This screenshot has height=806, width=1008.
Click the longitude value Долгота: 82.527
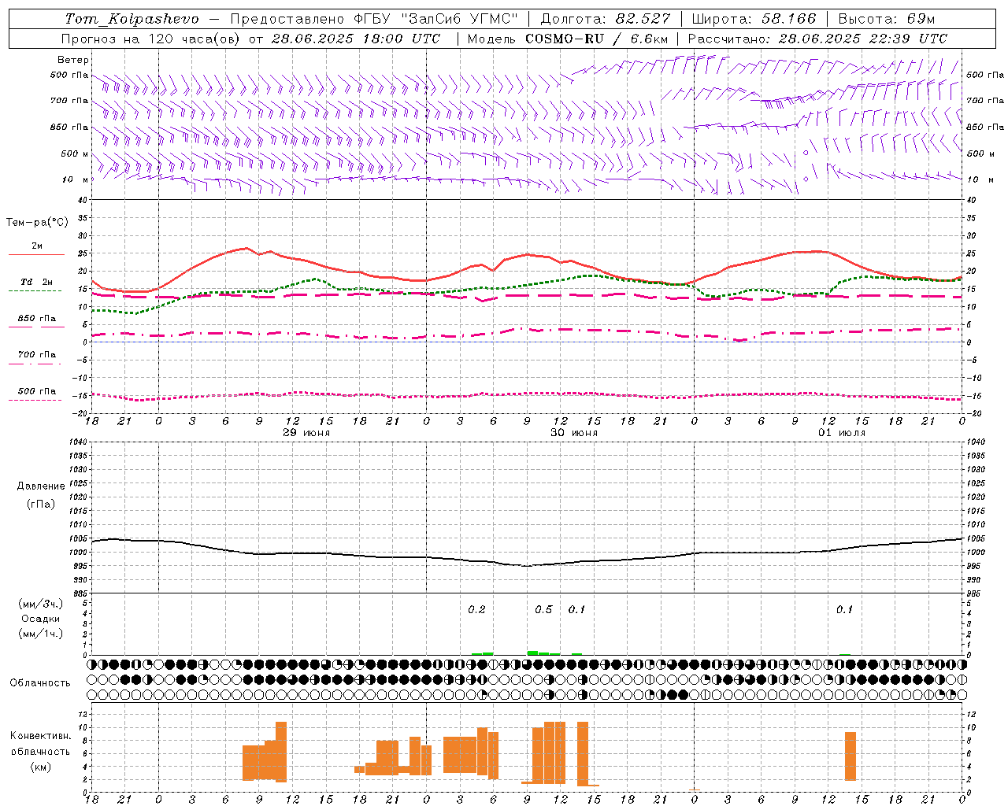point(605,19)
